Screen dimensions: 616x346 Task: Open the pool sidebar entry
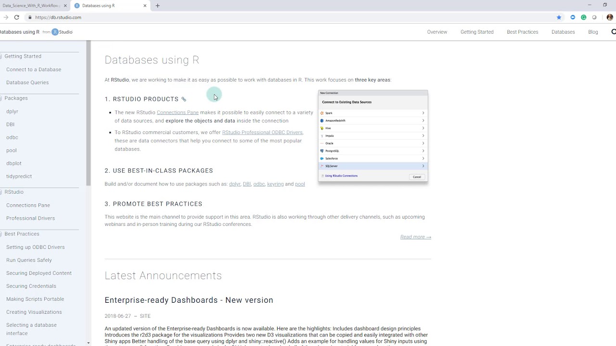[x=12, y=150]
